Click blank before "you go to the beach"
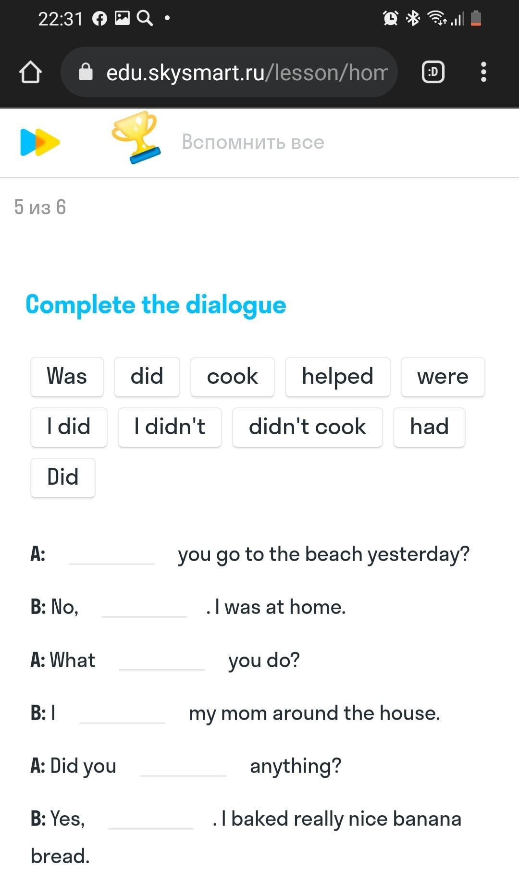519x882 pixels. (111, 555)
